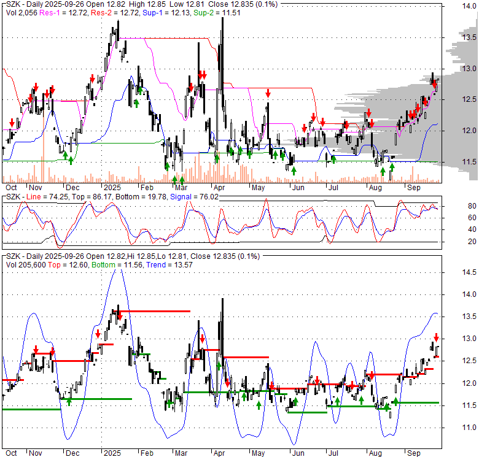Click the 14.0 price label on top chart axis
The height and width of the screenshot is (457, 479).
pyautogui.click(x=469, y=6)
